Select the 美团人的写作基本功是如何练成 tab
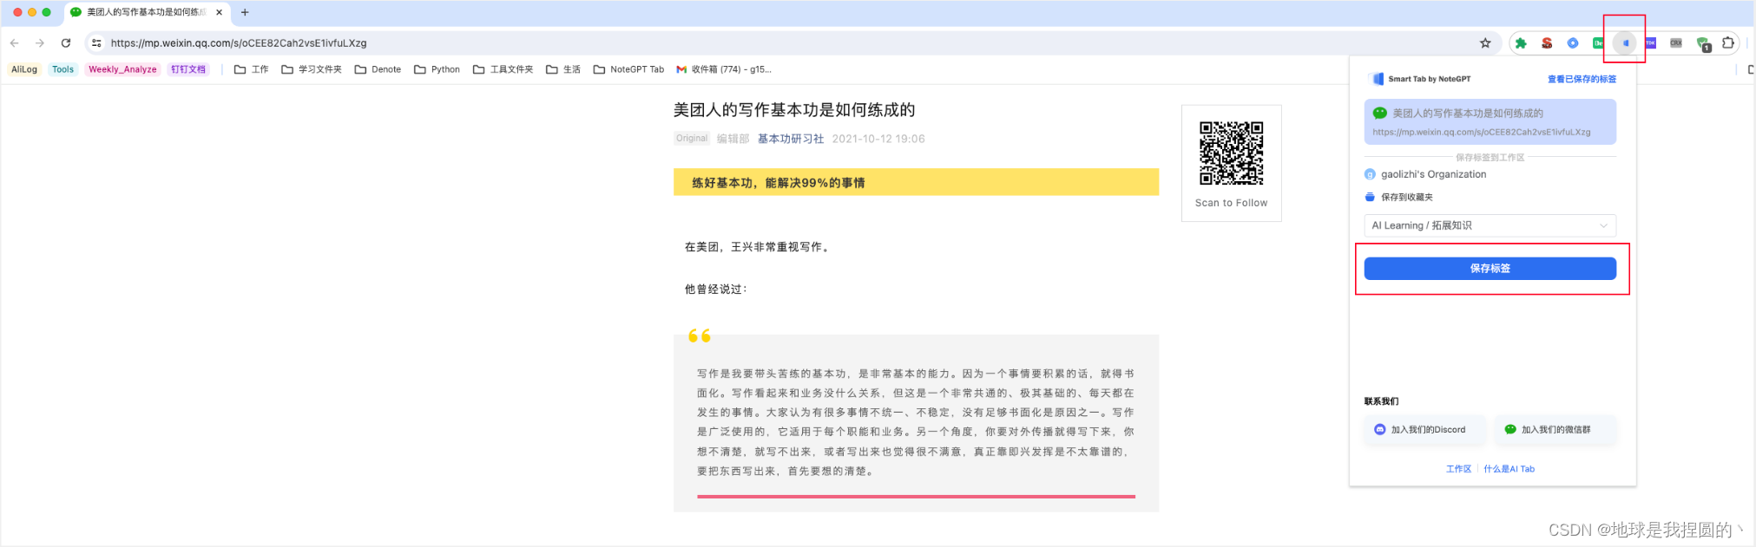This screenshot has height=547, width=1756. tap(147, 12)
